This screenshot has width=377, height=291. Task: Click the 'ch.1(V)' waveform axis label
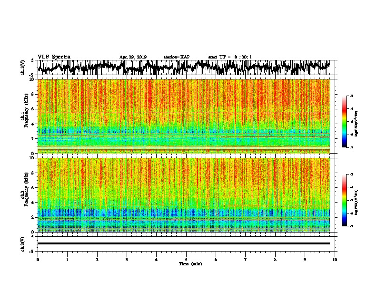point(22,67)
